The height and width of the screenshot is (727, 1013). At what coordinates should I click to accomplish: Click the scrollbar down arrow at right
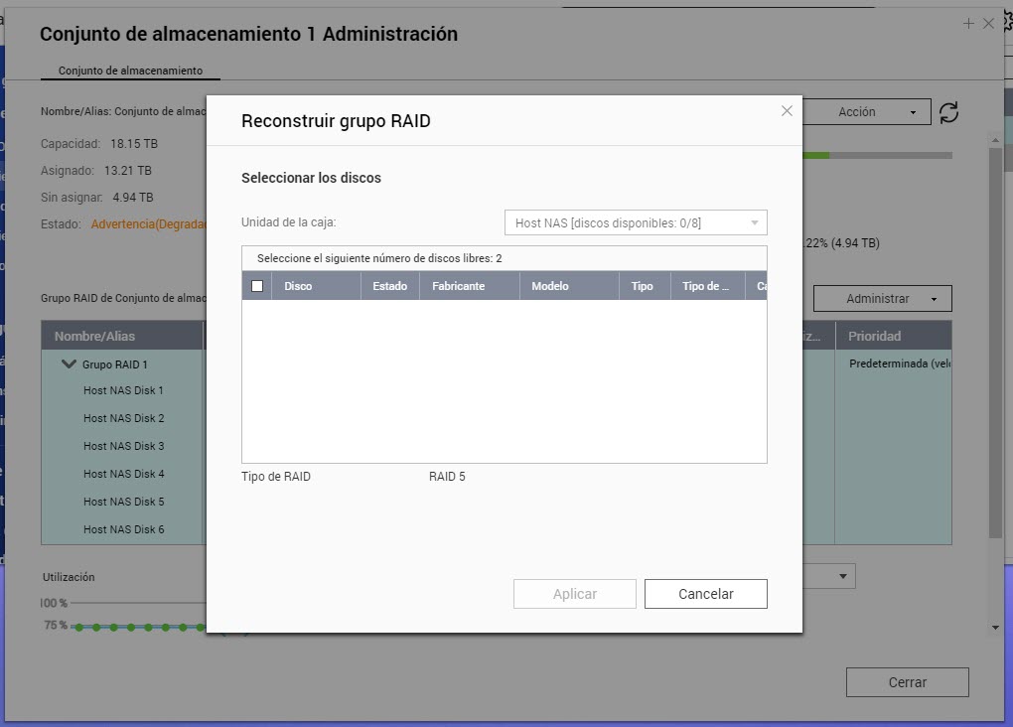click(995, 628)
